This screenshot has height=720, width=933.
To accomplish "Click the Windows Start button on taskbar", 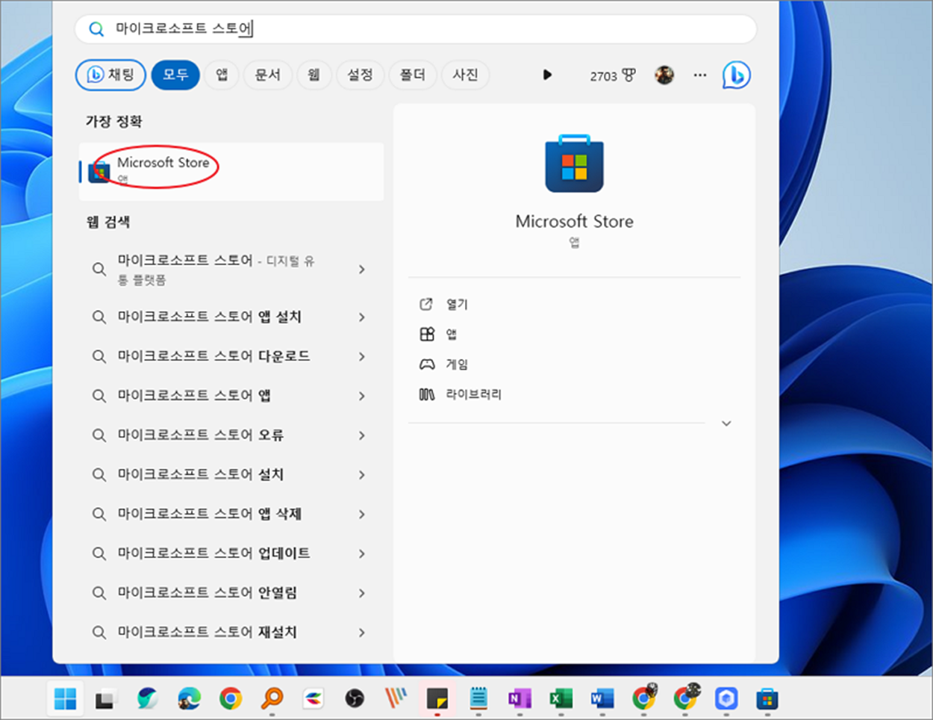I will point(66,699).
